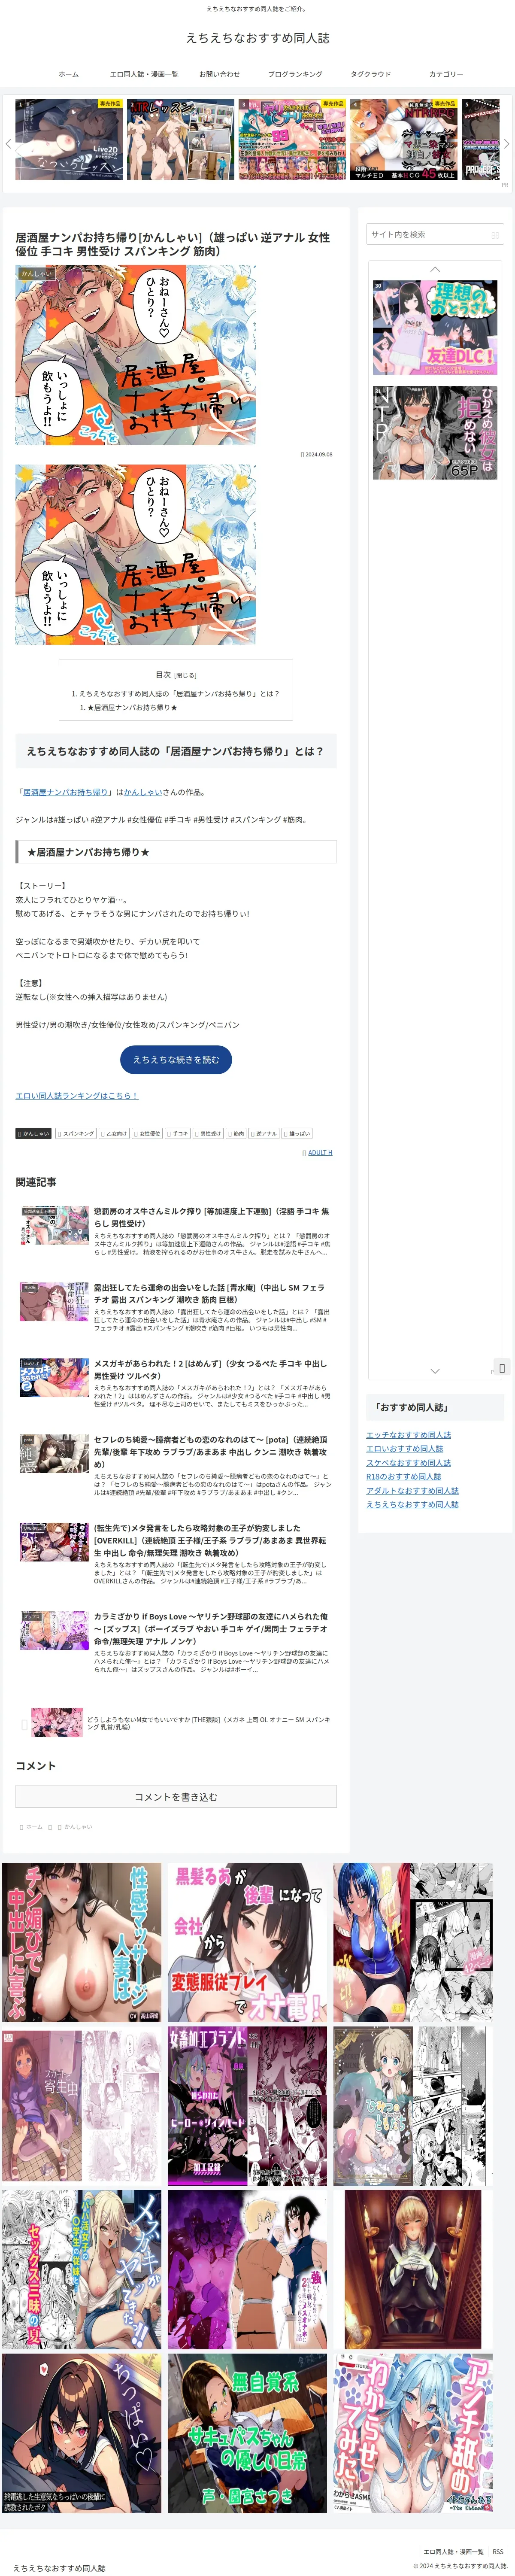Open the related article (転生先で)メタ発言をしたら

coord(175,1554)
